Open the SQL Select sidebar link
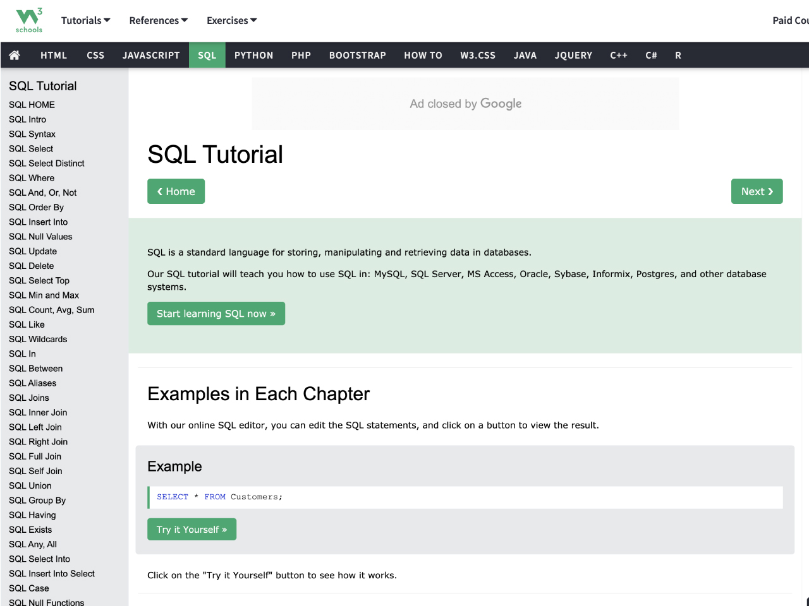The width and height of the screenshot is (809, 606). coord(31,148)
